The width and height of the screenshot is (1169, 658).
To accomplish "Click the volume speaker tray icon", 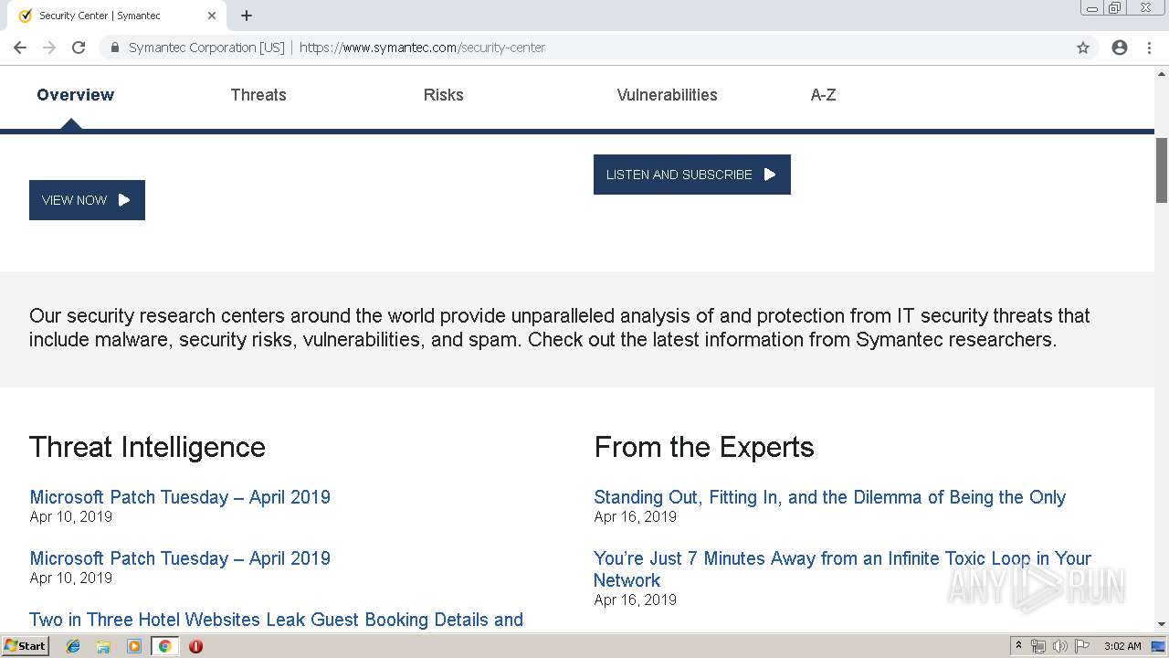I will pos(1059,646).
